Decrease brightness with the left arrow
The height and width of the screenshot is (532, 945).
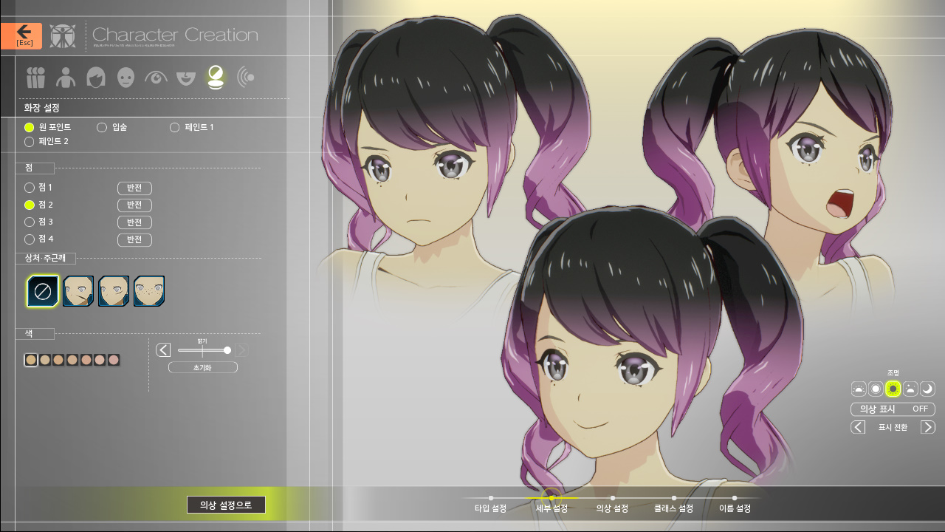163,350
